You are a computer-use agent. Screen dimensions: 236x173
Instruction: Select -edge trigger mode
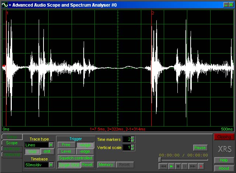pyautogui.click(x=85, y=151)
